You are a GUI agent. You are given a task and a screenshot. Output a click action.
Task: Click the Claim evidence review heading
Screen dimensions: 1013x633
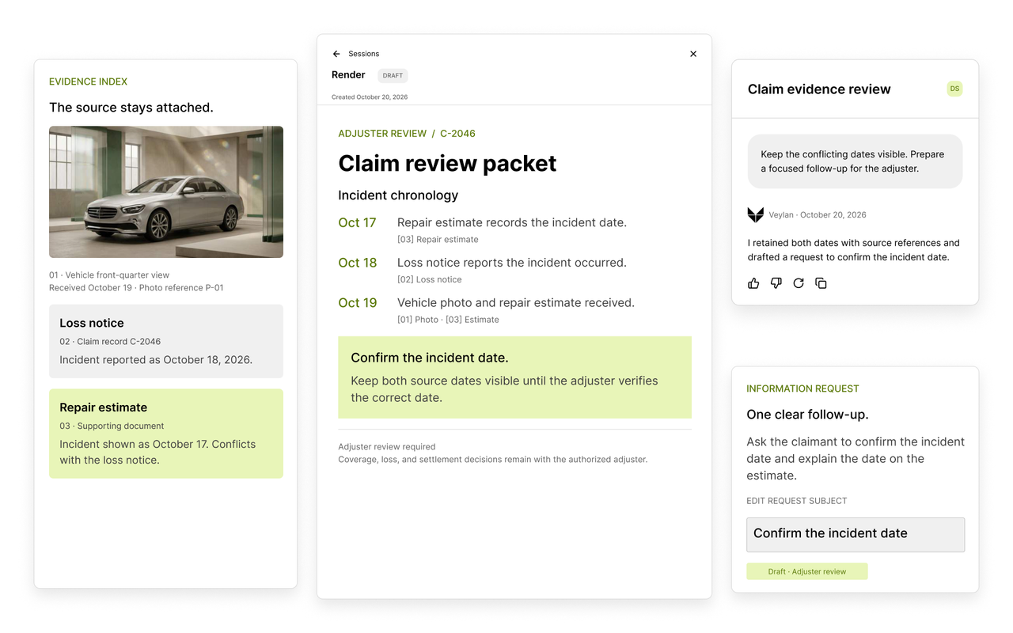(819, 89)
